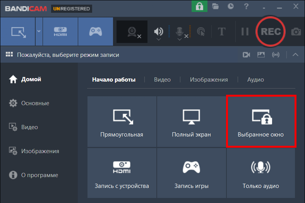
Task: Pause recording with the pause button
Action: (245, 31)
